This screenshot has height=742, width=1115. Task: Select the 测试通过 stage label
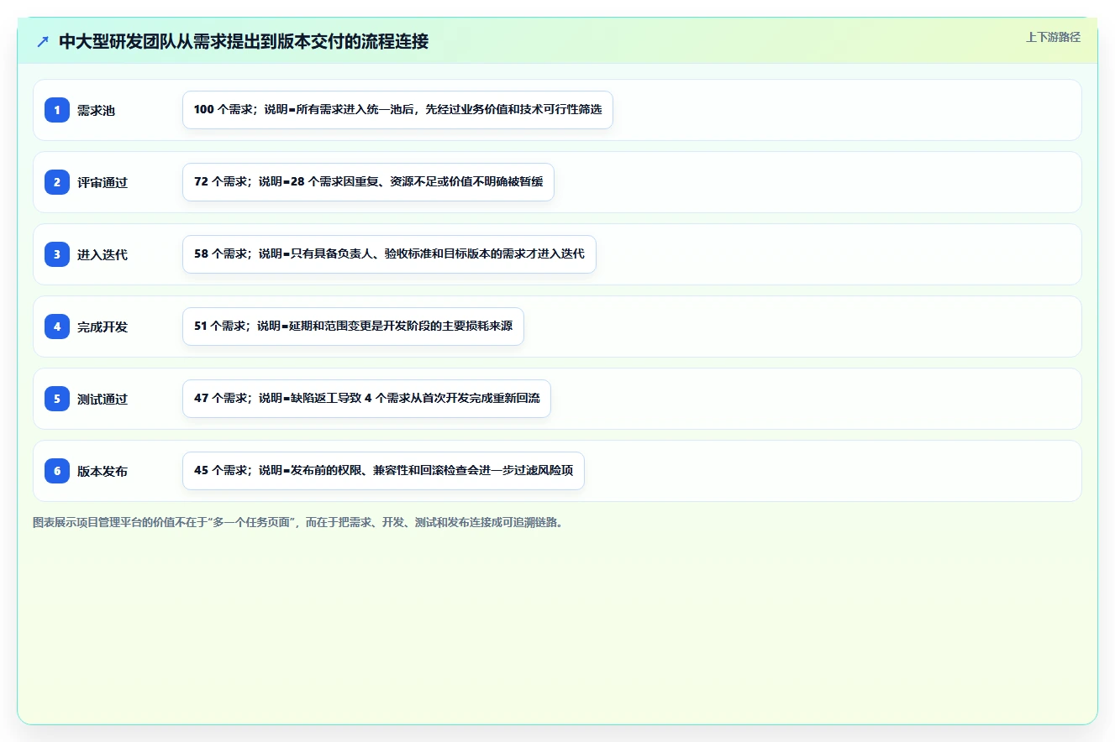[103, 400]
